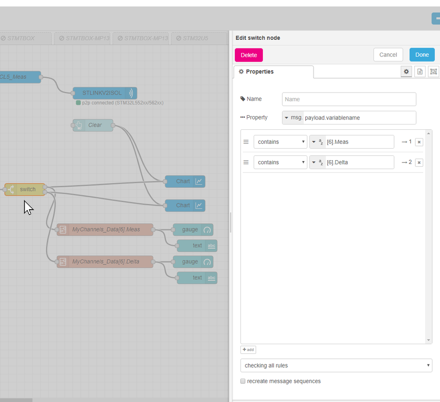
Task: Click the [6].Delta value field
Action: pyautogui.click(x=359, y=162)
